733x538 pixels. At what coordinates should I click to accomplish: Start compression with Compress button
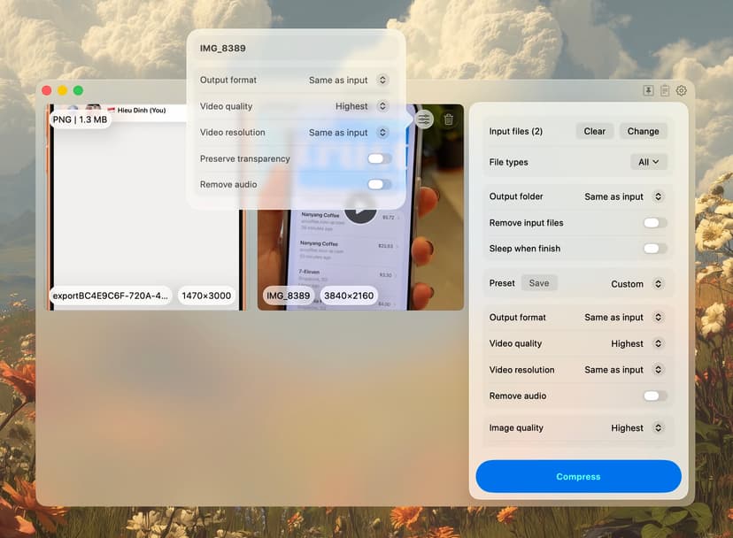pos(578,476)
